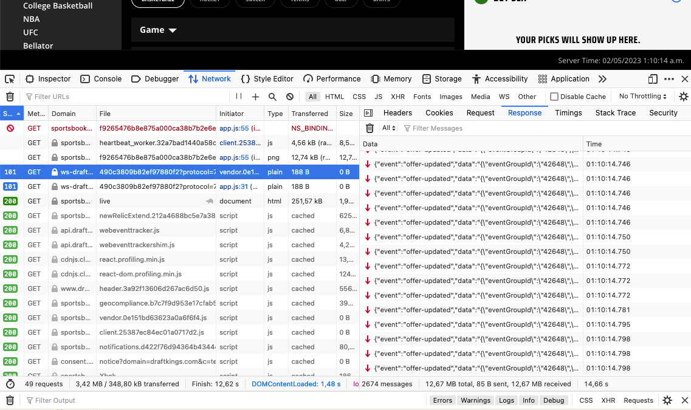Open the Headers details tab
This screenshot has height=410, width=691.
pyautogui.click(x=397, y=113)
